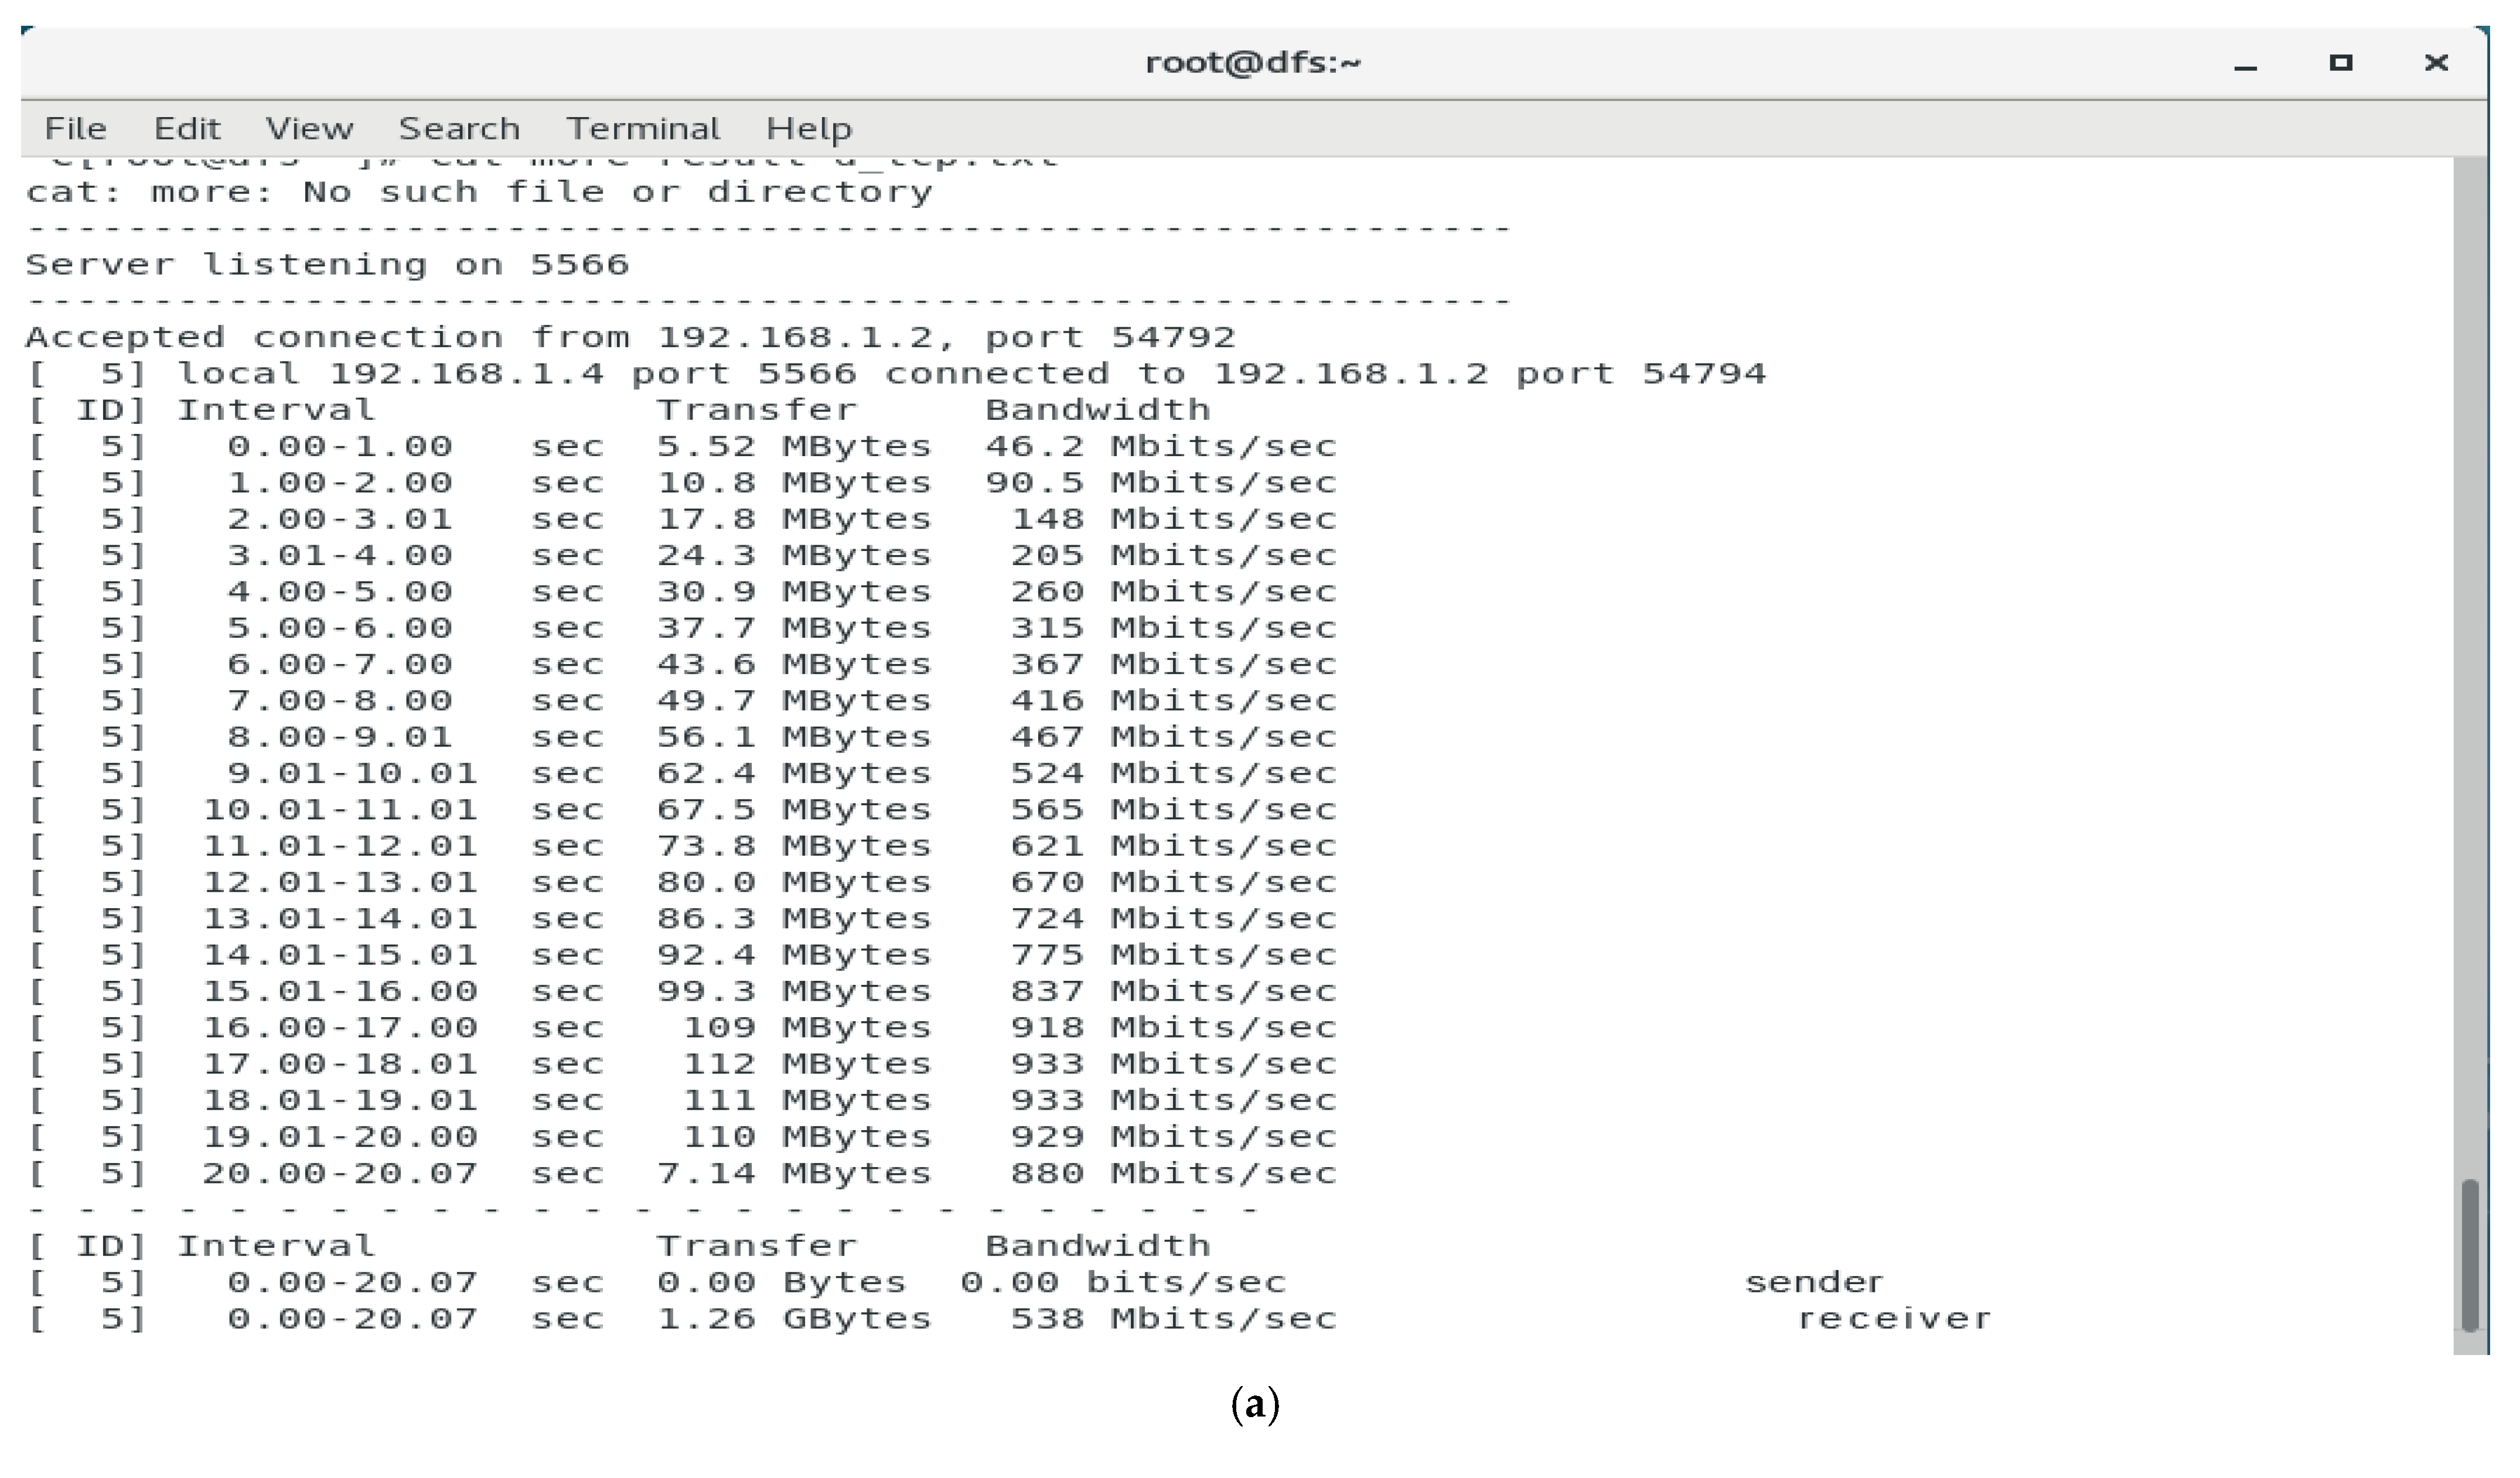Click the word 'sender' in the summary
Screen dimensions: 2520x1478
pyautogui.click(x=1814, y=1283)
